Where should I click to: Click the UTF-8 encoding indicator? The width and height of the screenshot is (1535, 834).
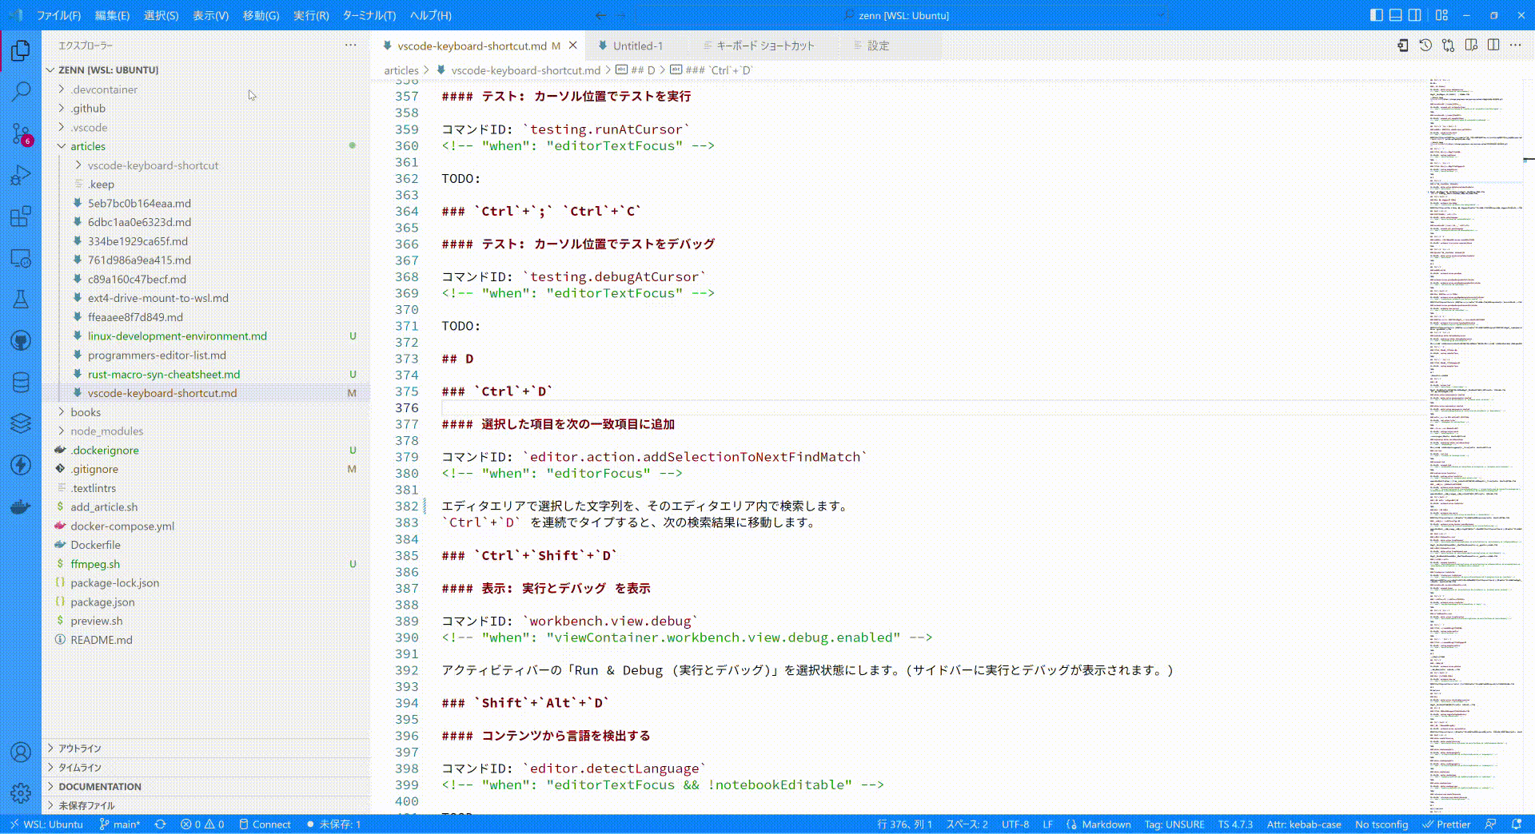point(1015,824)
